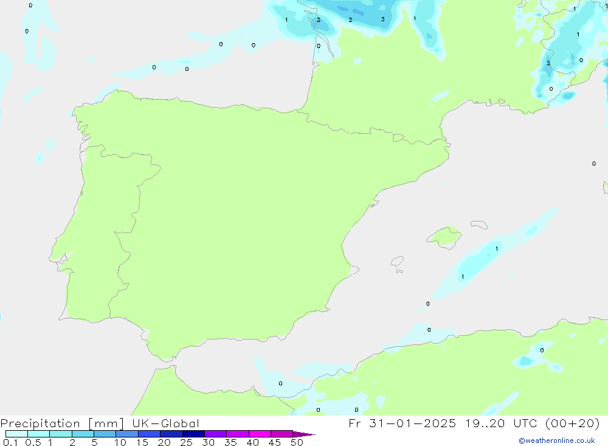Screen dimensions: 608x446
Task: Click Menorca island outline on the map
Action: click(479, 225)
